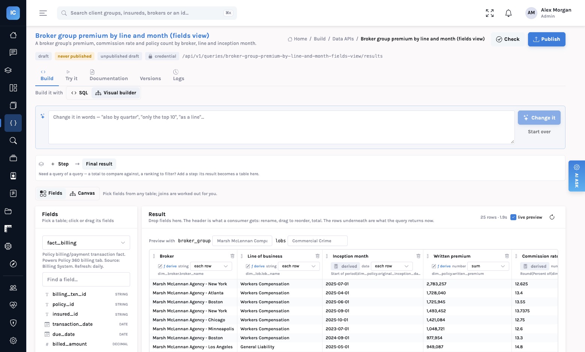Image resolution: width=585 pixels, height=352 pixels.
Task: Open the chip processor icon in the sidebar
Action: pos(8,246)
